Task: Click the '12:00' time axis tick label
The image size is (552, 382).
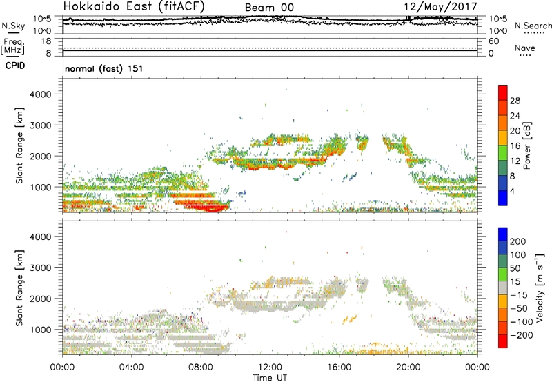Action: point(270,368)
